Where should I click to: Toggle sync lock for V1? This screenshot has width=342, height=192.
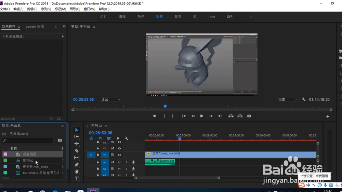(x=113, y=155)
